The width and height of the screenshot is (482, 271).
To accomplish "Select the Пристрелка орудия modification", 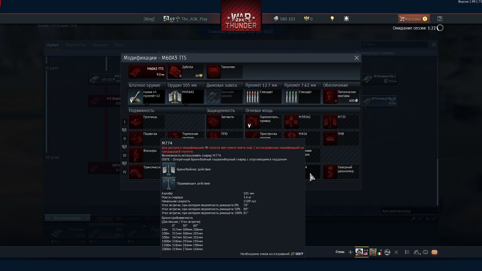I will [264, 135].
